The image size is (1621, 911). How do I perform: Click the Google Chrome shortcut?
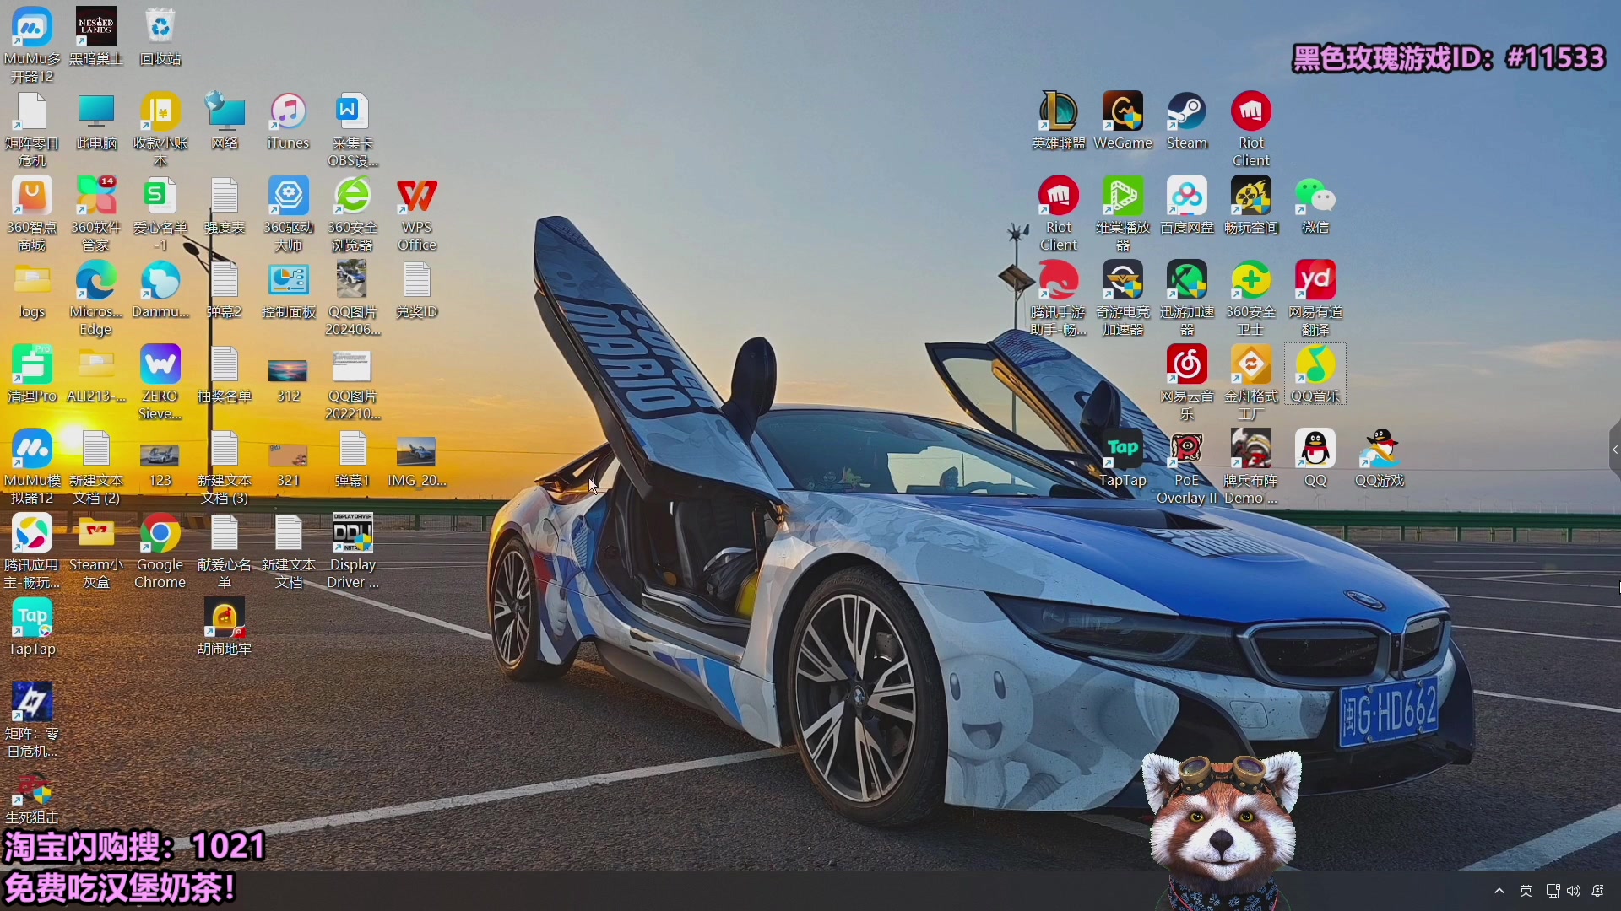click(160, 535)
